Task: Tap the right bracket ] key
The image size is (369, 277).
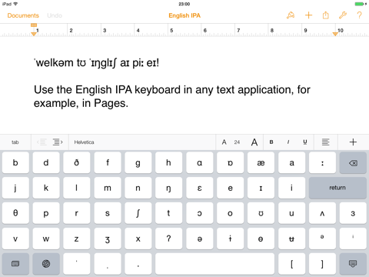Action: tap(322, 264)
